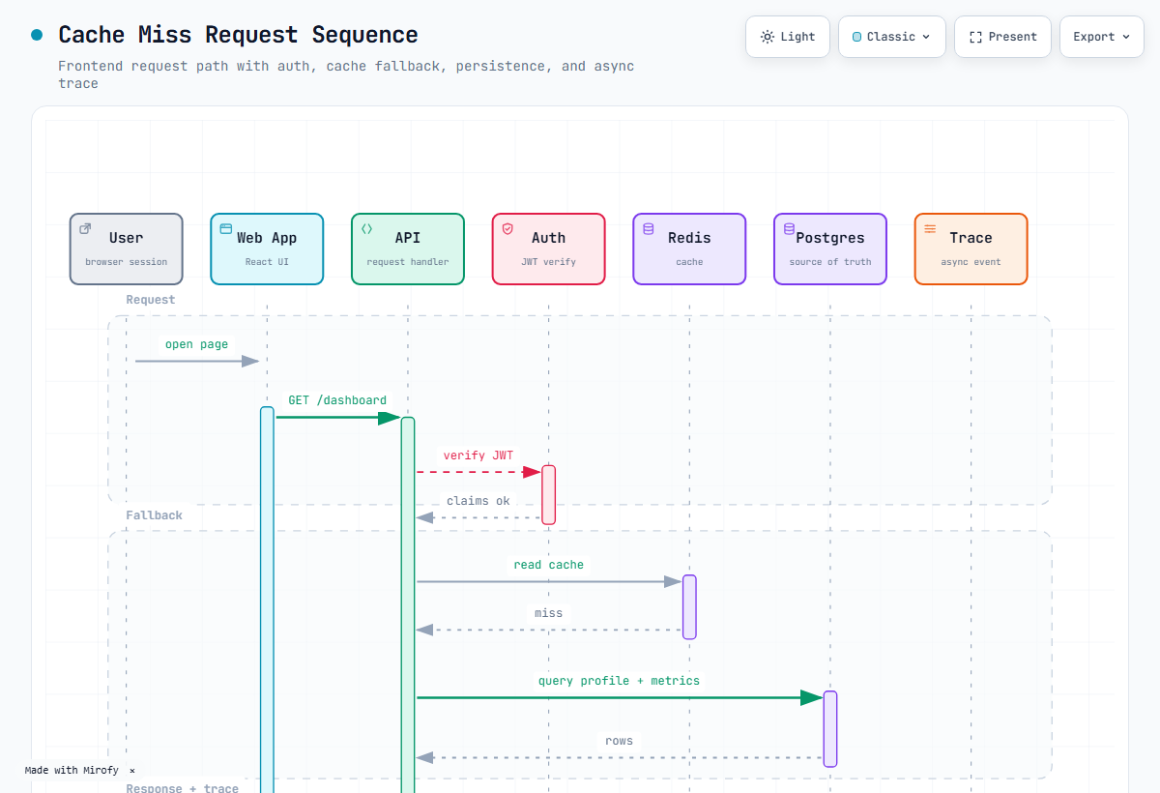Click the "miss" reply label
The height and width of the screenshot is (793, 1160).
coord(548,613)
